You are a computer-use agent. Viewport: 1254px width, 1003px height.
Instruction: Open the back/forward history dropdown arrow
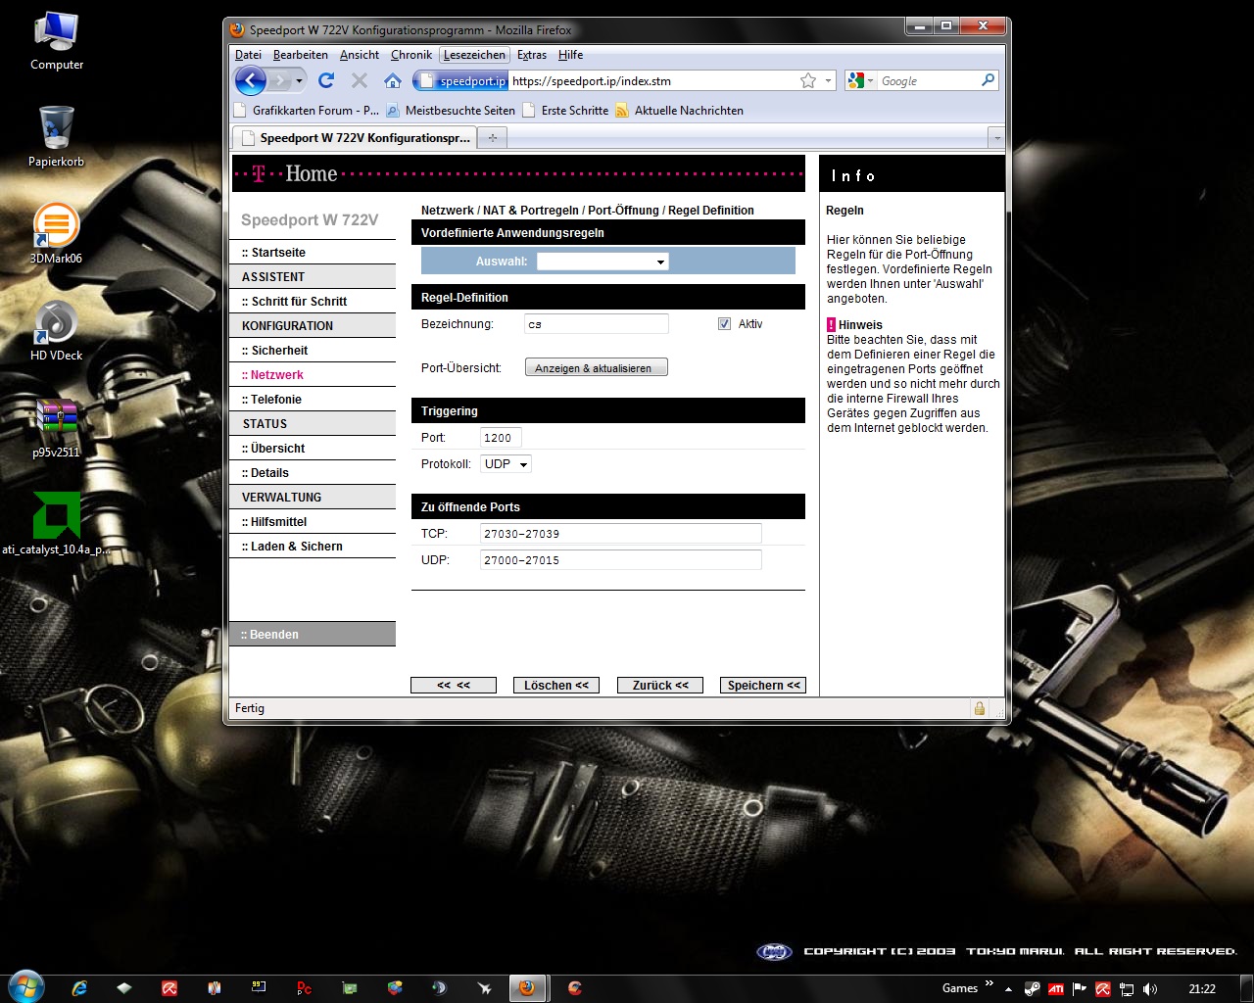300,80
